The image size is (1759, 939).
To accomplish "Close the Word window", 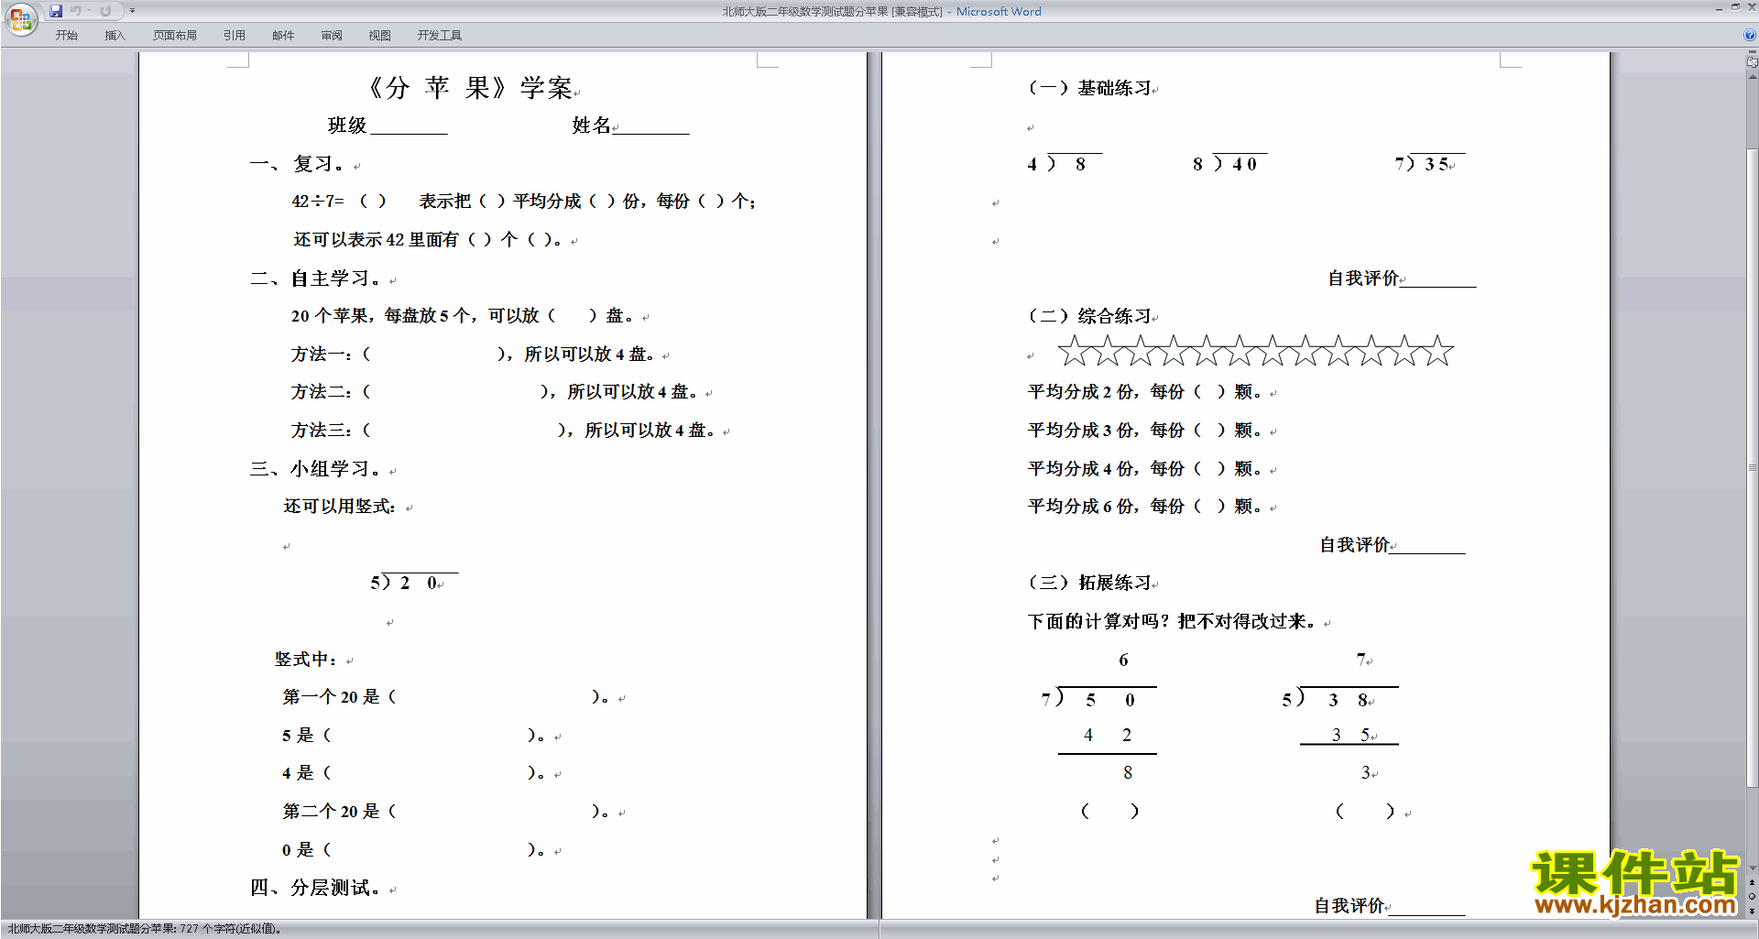I will click(1751, 7).
